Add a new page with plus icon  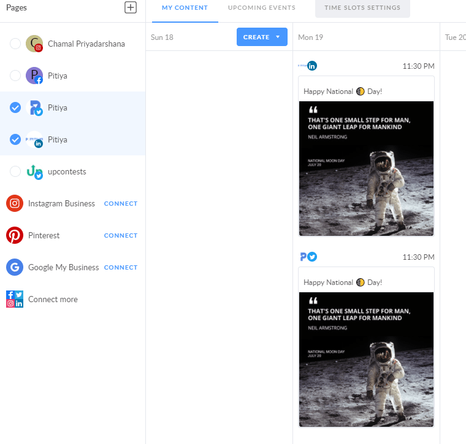click(x=131, y=7)
